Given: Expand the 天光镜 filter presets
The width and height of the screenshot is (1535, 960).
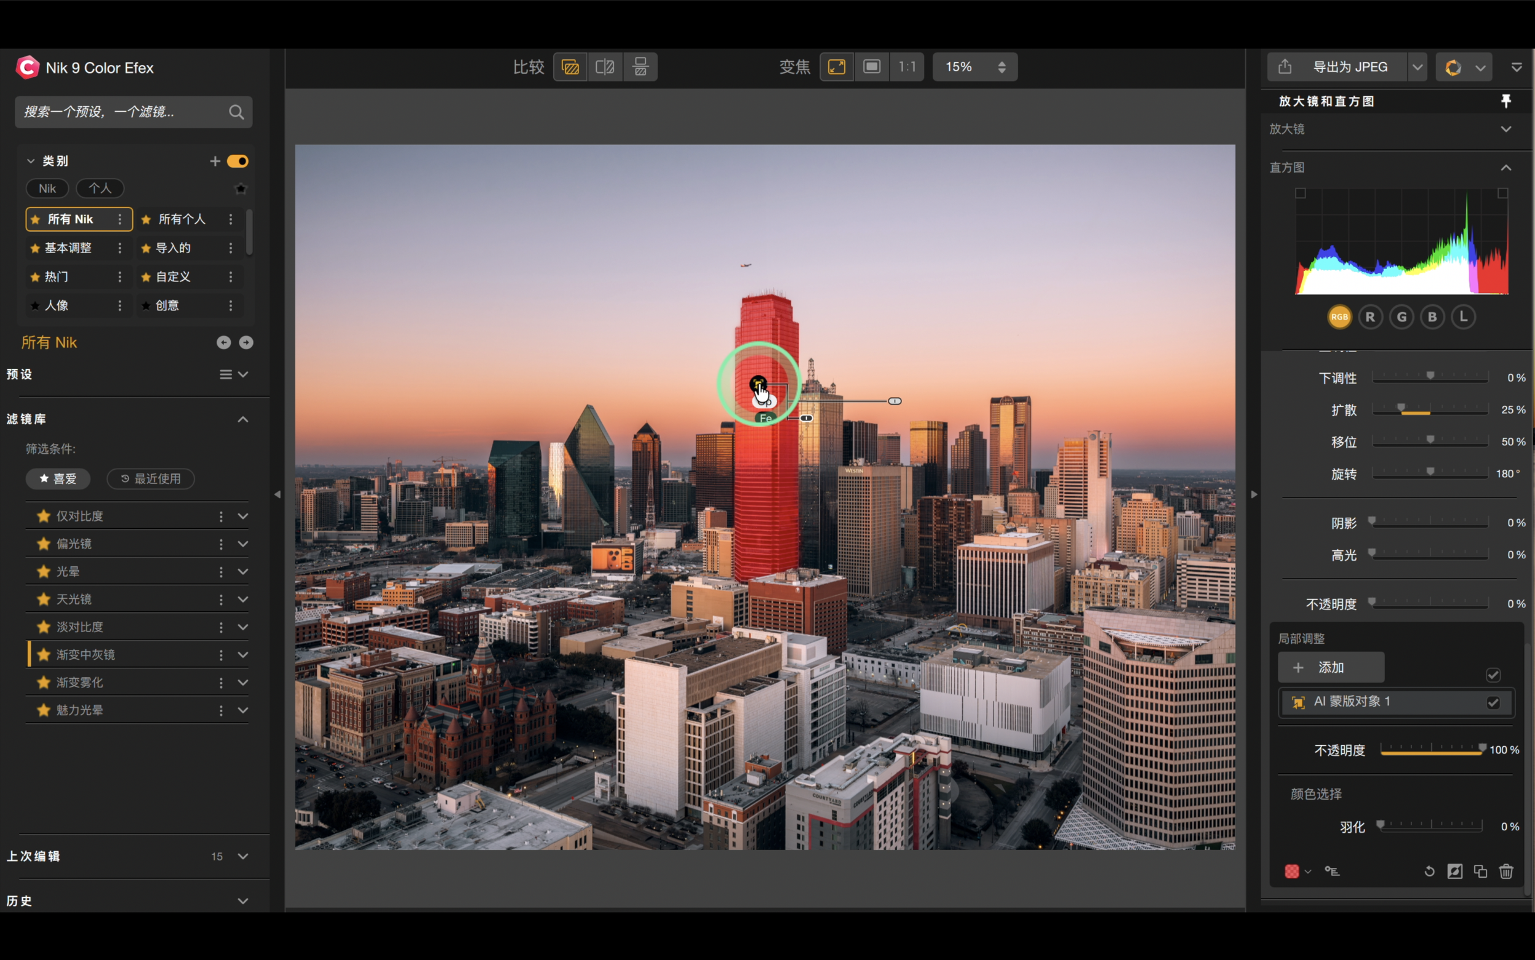Looking at the screenshot, I should [243, 599].
